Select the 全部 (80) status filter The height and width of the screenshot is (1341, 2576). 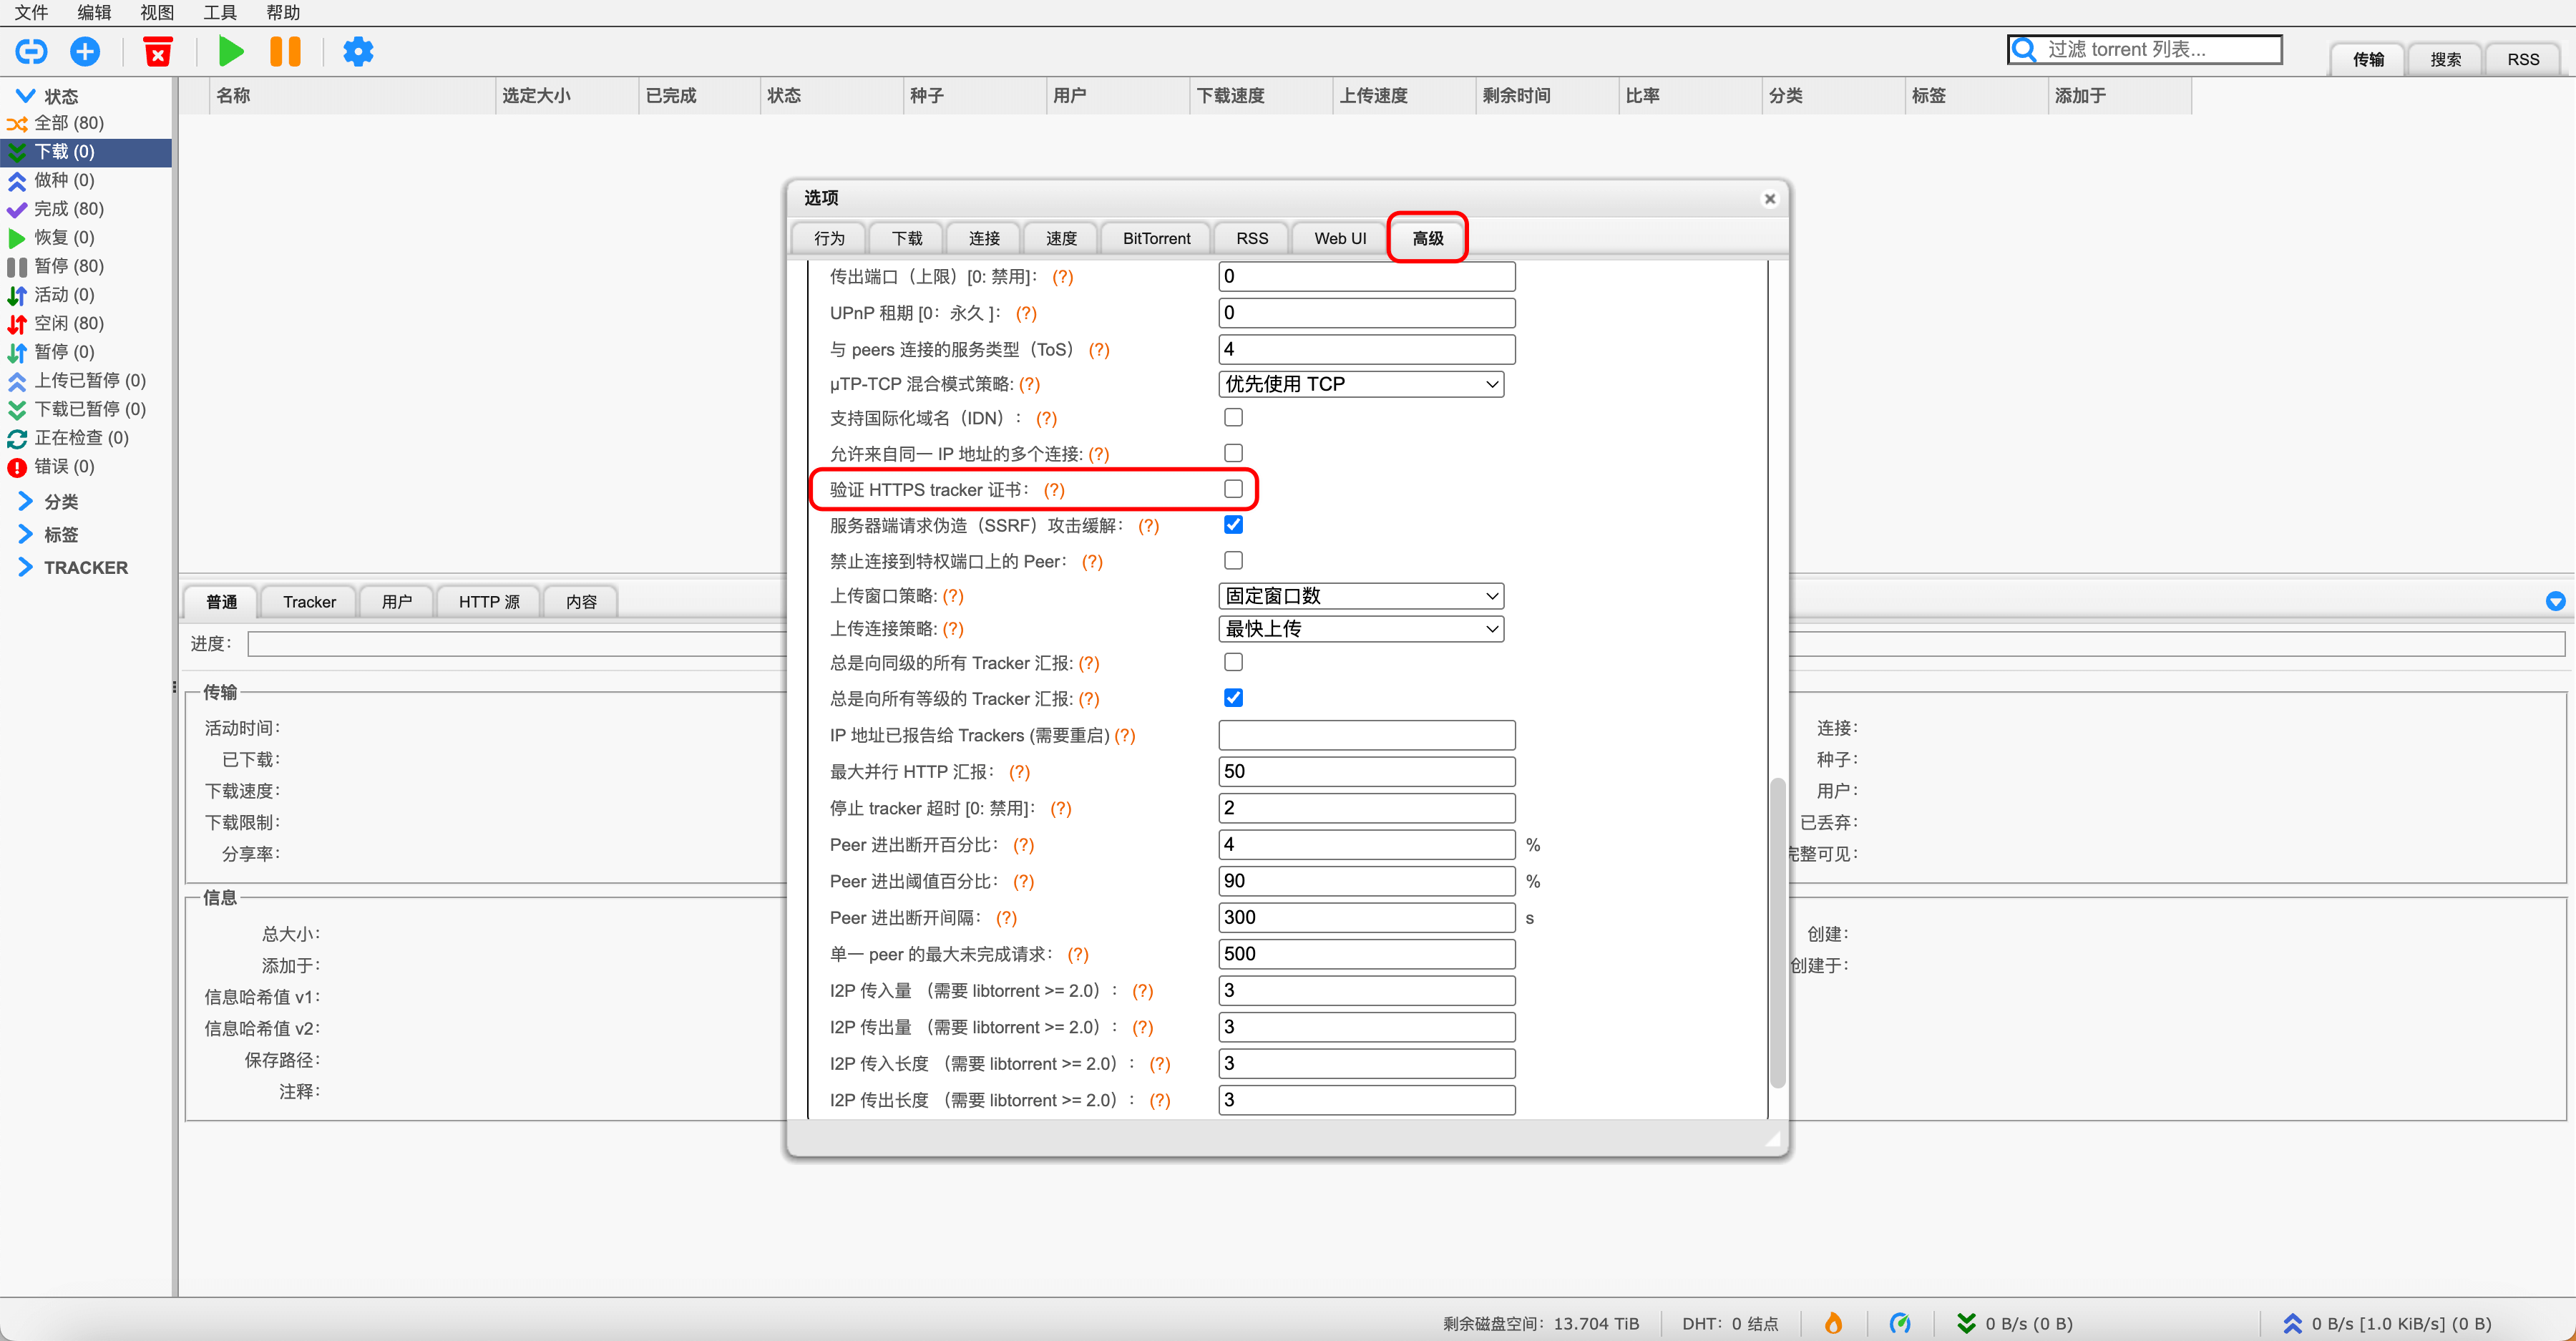point(86,123)
